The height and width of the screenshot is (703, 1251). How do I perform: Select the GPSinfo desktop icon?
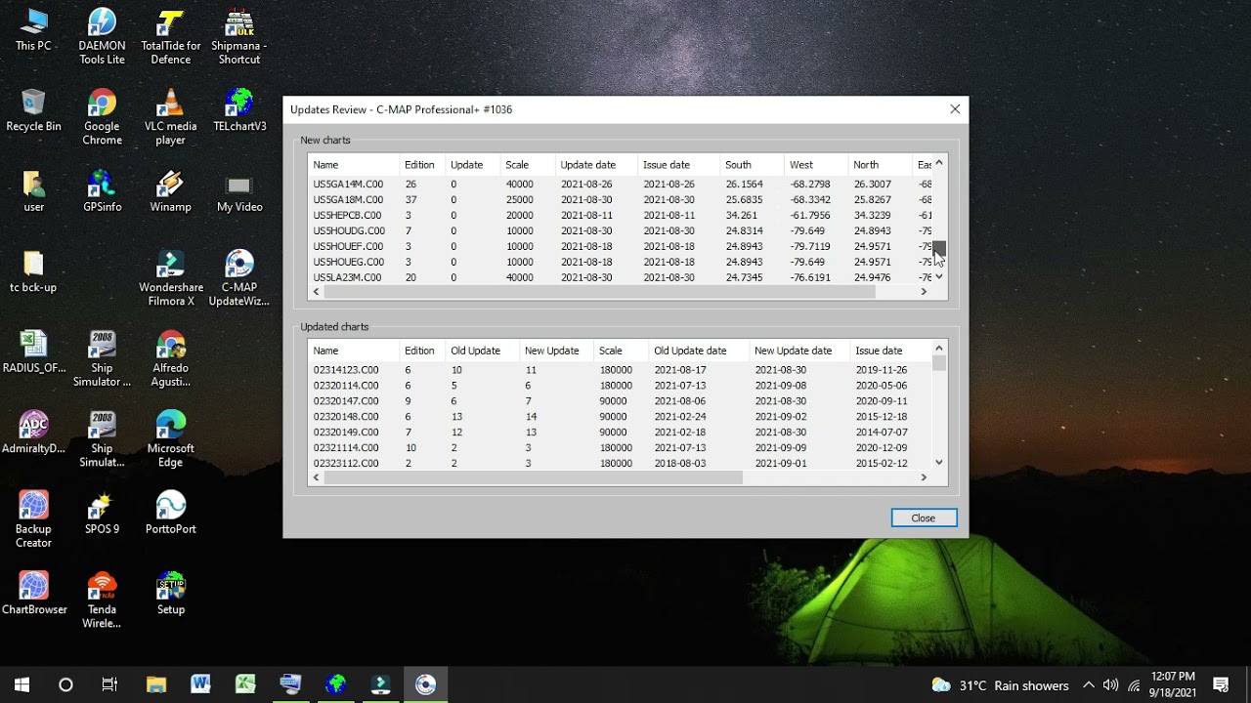[x=102, y=191]
